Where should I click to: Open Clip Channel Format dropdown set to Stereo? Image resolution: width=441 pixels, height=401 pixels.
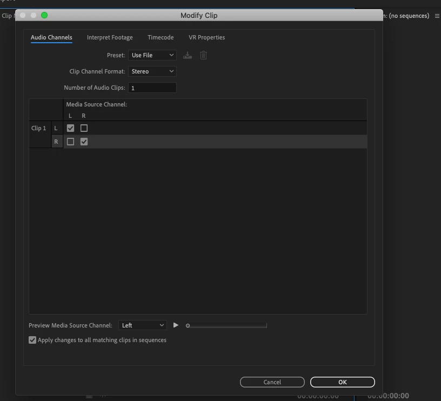[152, 71]
